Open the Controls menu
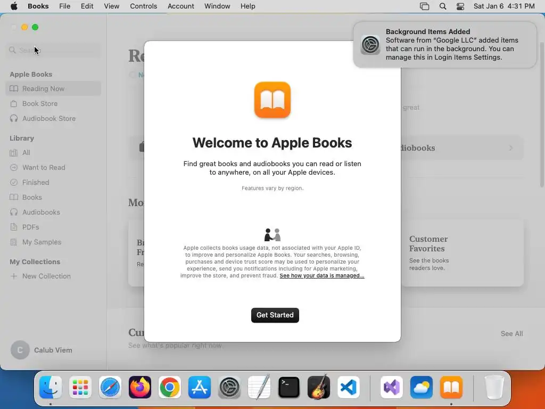 click(144, 6)
